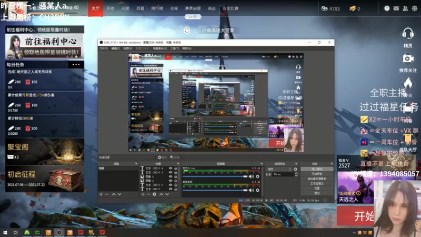Pop out the 转场特效 dock panel
This screenshot has height=237, width=421.
(296, 164)
